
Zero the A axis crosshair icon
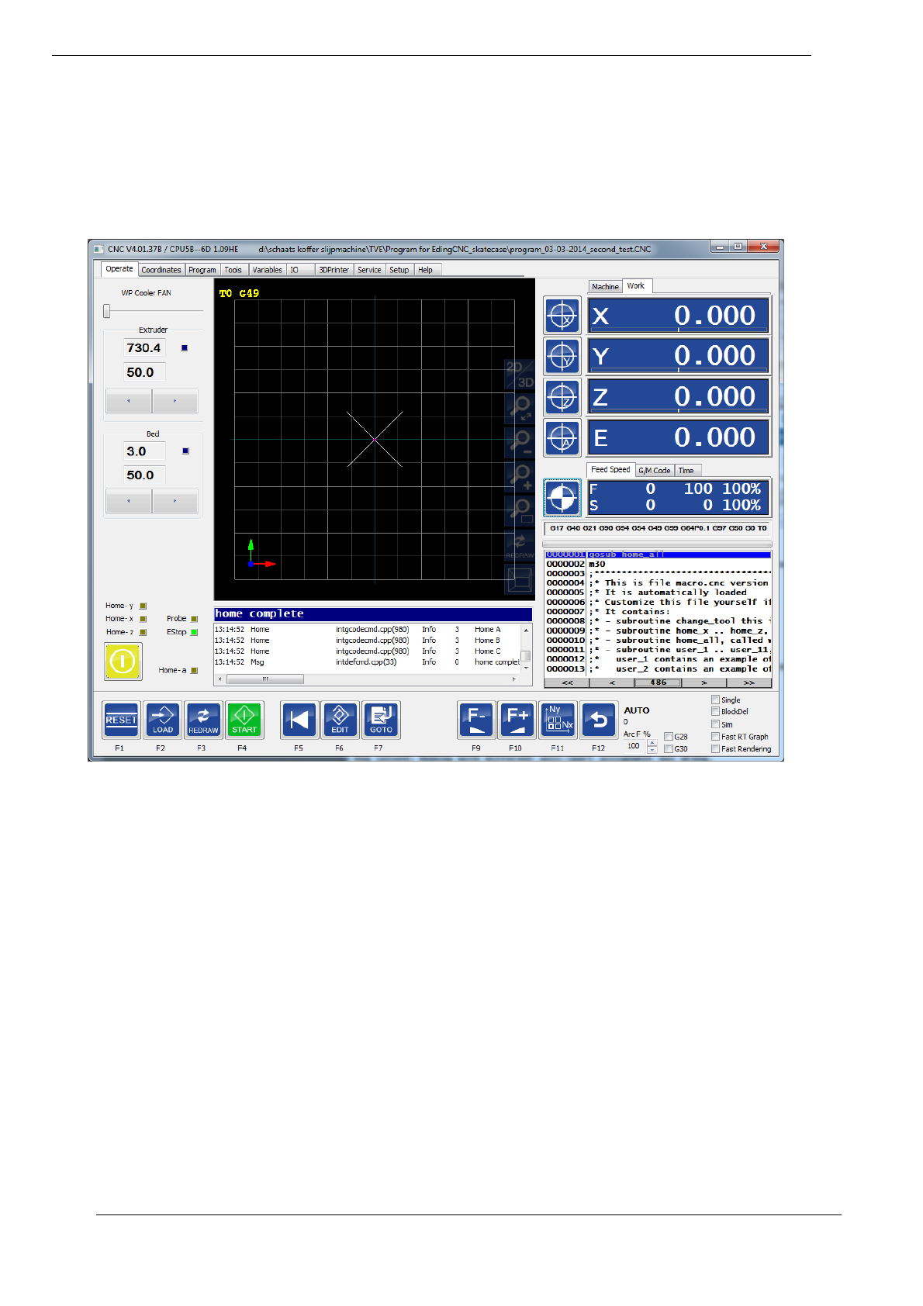tap(562, 438)
